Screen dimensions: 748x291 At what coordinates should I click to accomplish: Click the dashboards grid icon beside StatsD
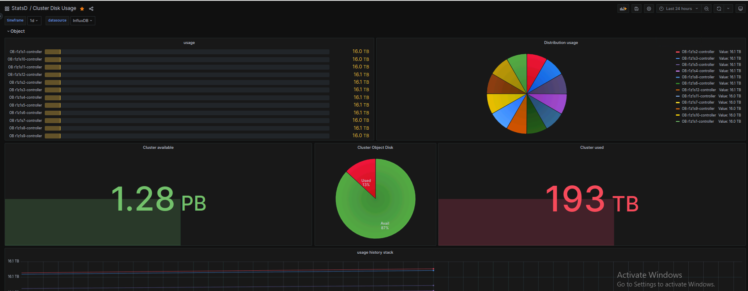(x=7, y=9)
